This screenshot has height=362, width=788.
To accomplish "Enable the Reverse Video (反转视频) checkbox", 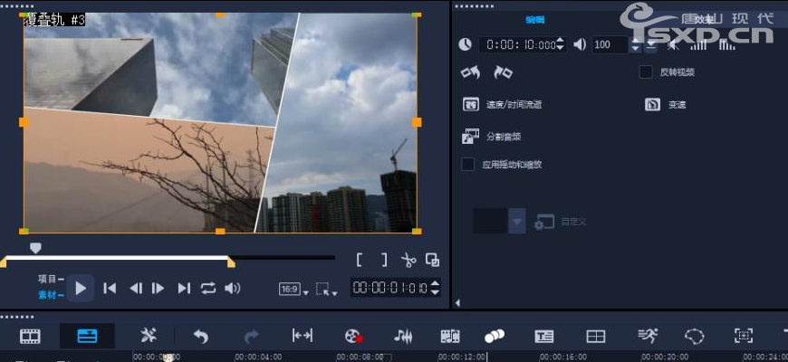I will (646, 72).
